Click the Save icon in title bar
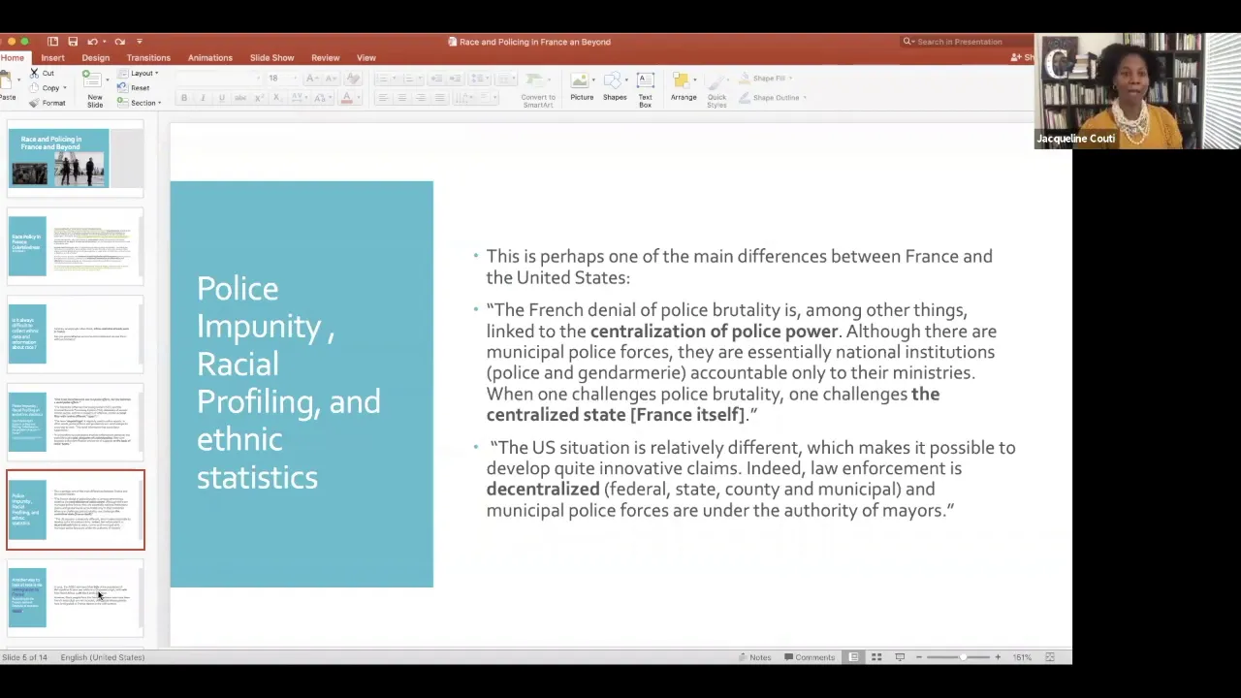This screenshot has height=698, width=1241. tap(73, 42)
